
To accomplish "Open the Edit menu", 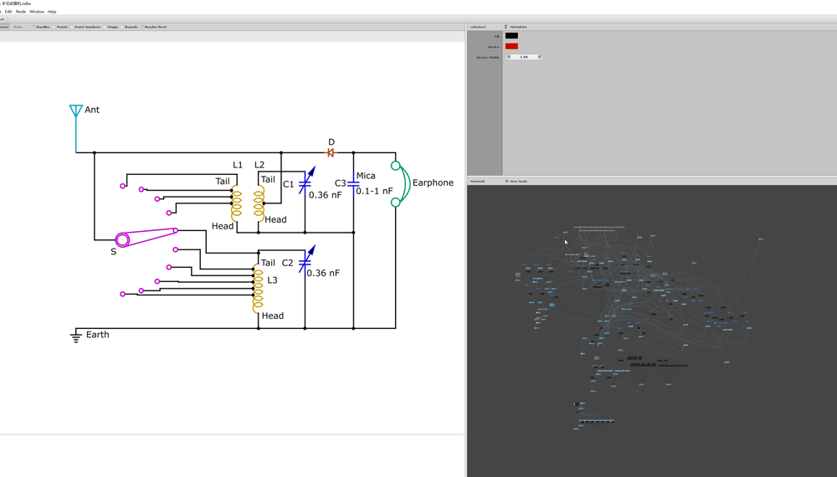I will 8,11.
